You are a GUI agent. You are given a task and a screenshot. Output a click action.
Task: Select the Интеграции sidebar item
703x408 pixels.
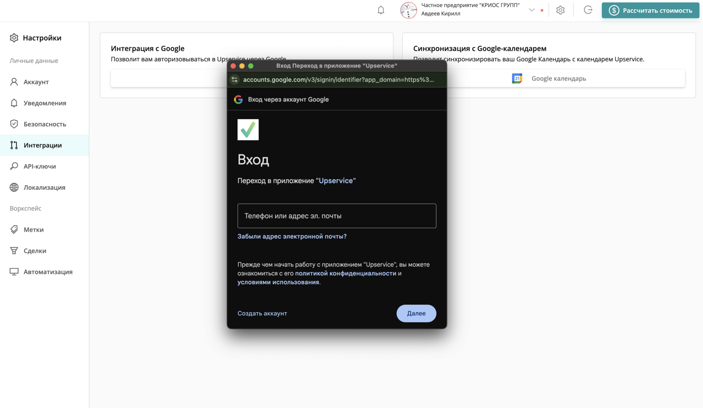[x=44, y=145]
